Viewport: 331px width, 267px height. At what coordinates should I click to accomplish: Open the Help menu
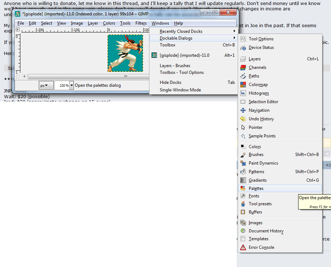coord(178,23)
